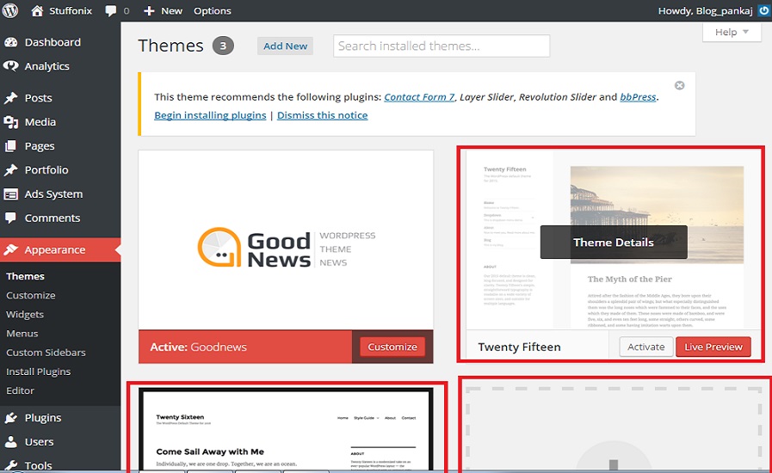Click the Analytics sidebar icon
Viewport: 772px width, 473px height.
[11, 66]
